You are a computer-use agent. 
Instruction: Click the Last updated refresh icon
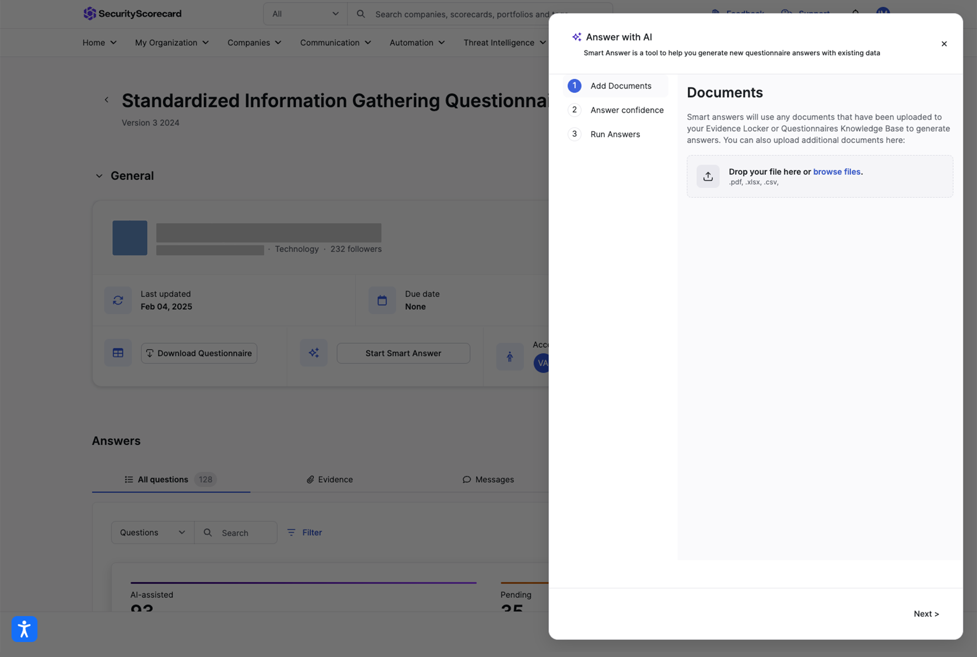[x=118, y=300]
